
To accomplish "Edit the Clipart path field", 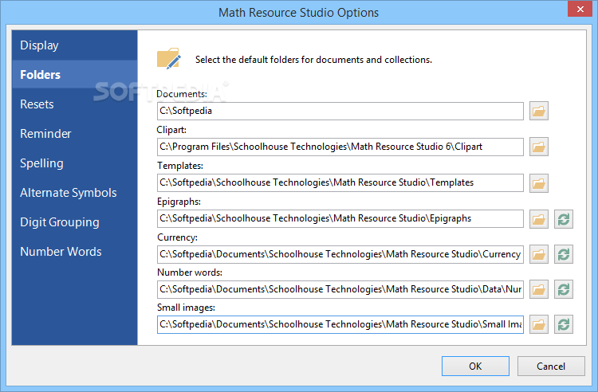I will pyautogui.click(x=340, y=147).
